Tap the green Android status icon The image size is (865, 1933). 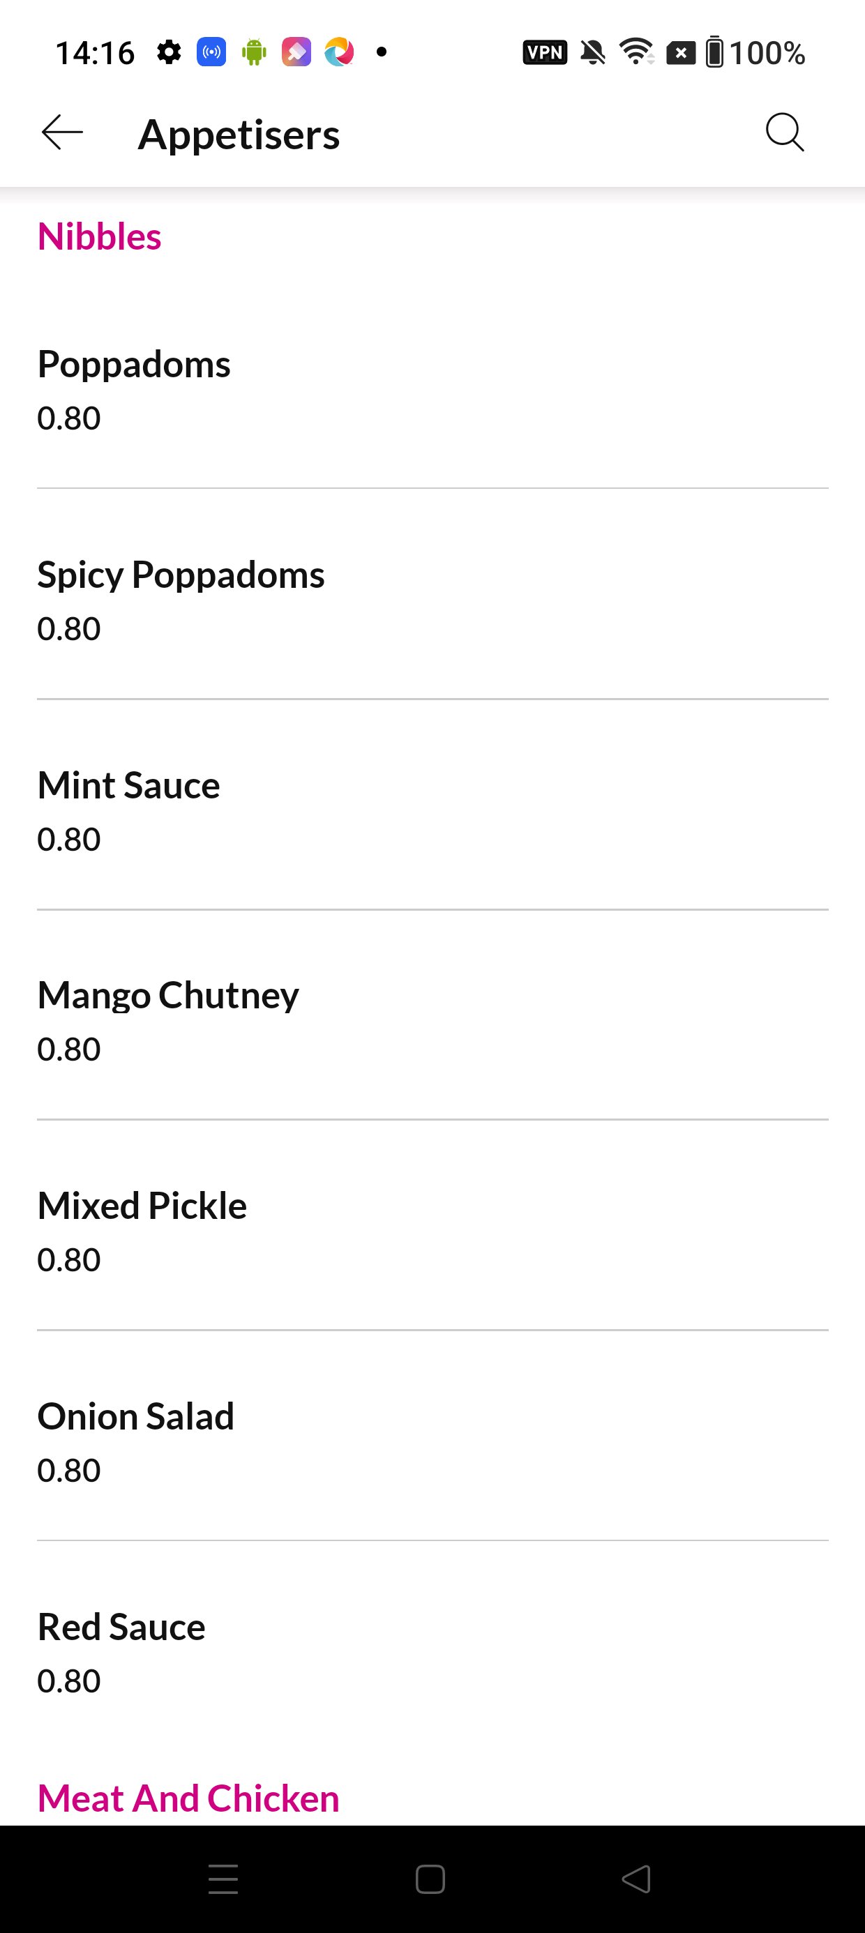(x=254, y=52)
